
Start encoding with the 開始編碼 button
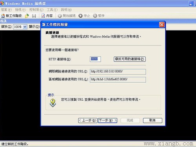click(x=67, y=16)
